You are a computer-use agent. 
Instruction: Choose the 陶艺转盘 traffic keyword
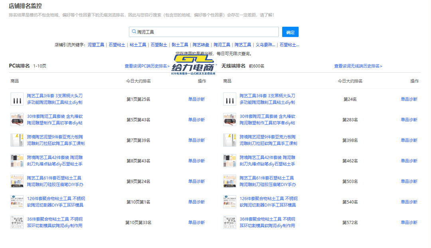click(201, 45)
